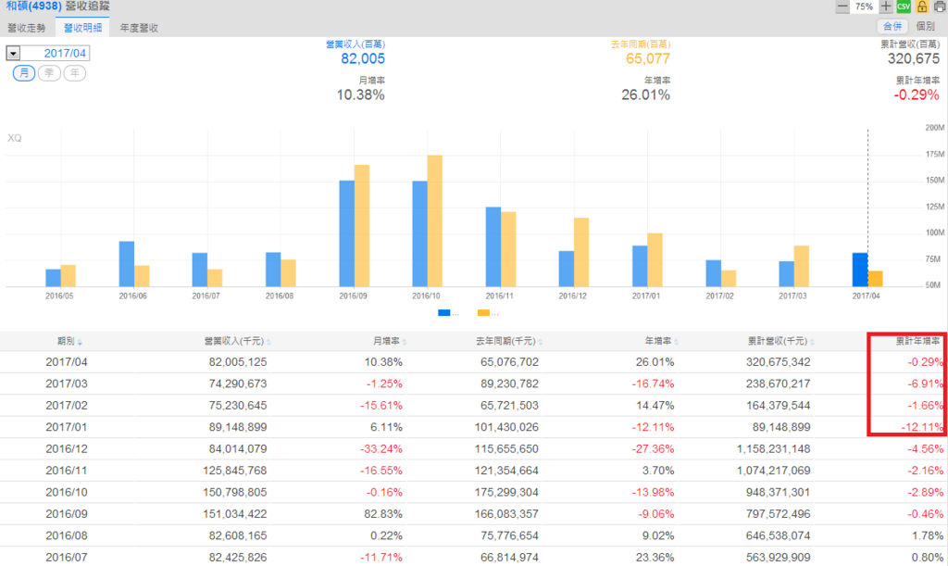Click monthly growth value 82.83%
This screenshot has height=566, width=948.
point(383,515)
